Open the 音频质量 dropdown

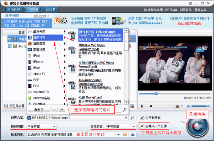pos(134,126)
